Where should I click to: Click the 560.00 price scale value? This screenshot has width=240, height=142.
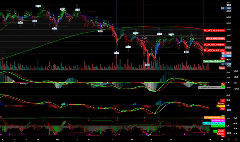(x=228, y=60)
